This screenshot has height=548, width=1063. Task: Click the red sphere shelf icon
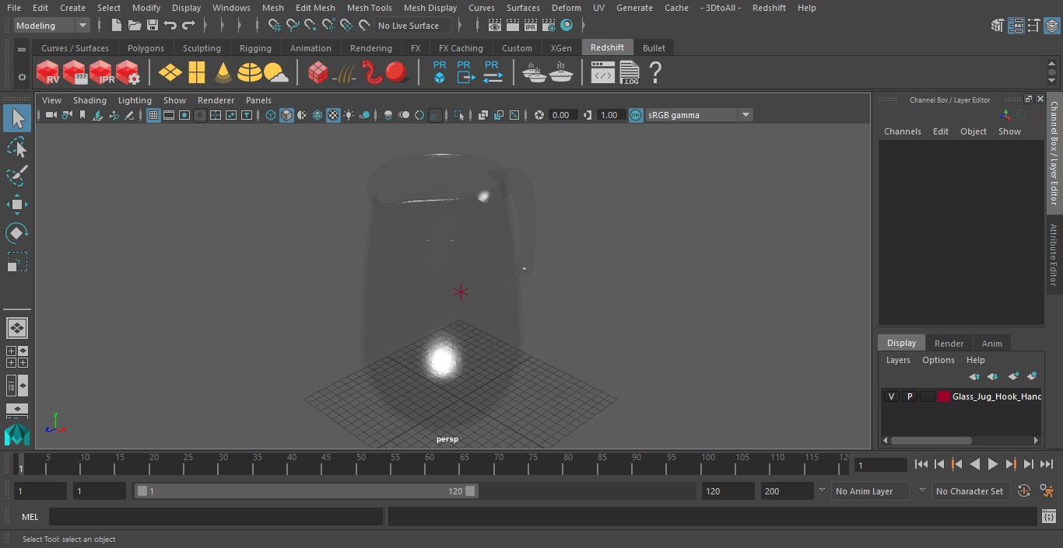click(397, 73)
